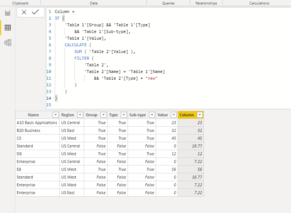Image resolution: width=291 pixels, height=213 pixels.
Task: Click 'Table 1'[Sub-type] on formula line 4
Action: tap(105, 31)
